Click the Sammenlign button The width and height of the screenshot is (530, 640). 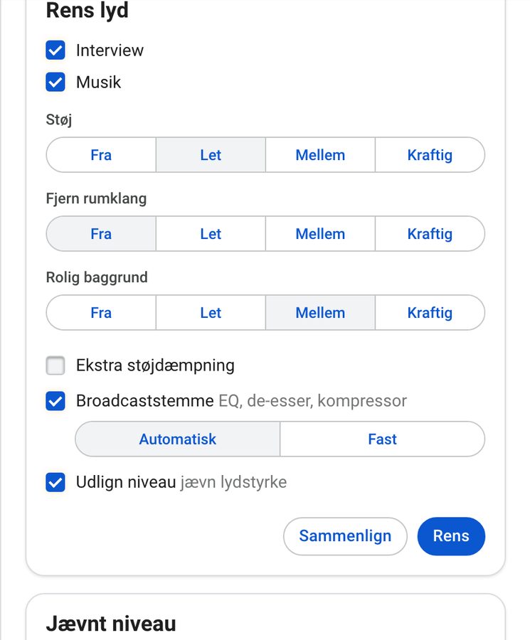point(345,536)
